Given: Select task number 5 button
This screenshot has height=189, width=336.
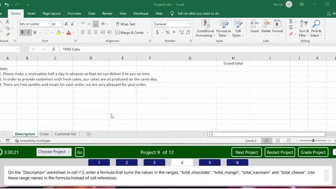Looking at the screenshot, I should click(209, 163).
